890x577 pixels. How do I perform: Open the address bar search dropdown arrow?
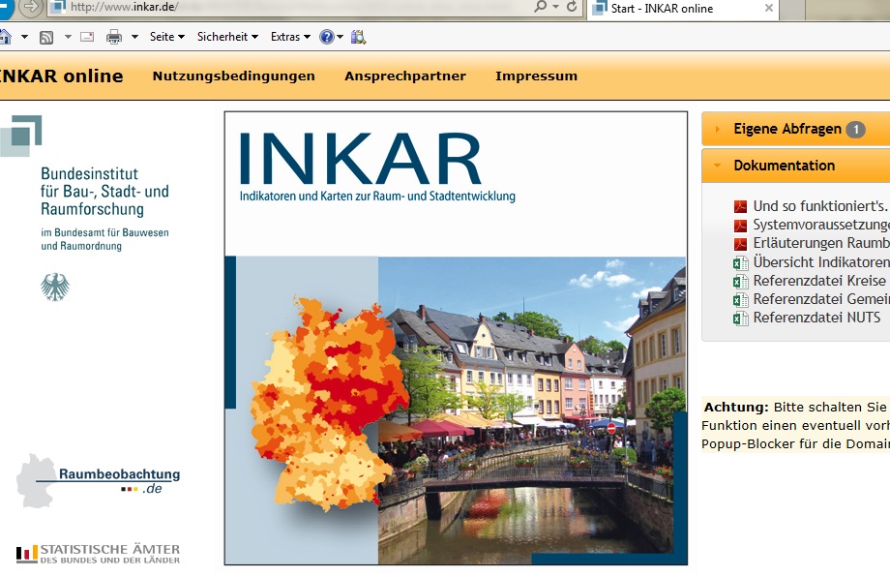(555, 7)
